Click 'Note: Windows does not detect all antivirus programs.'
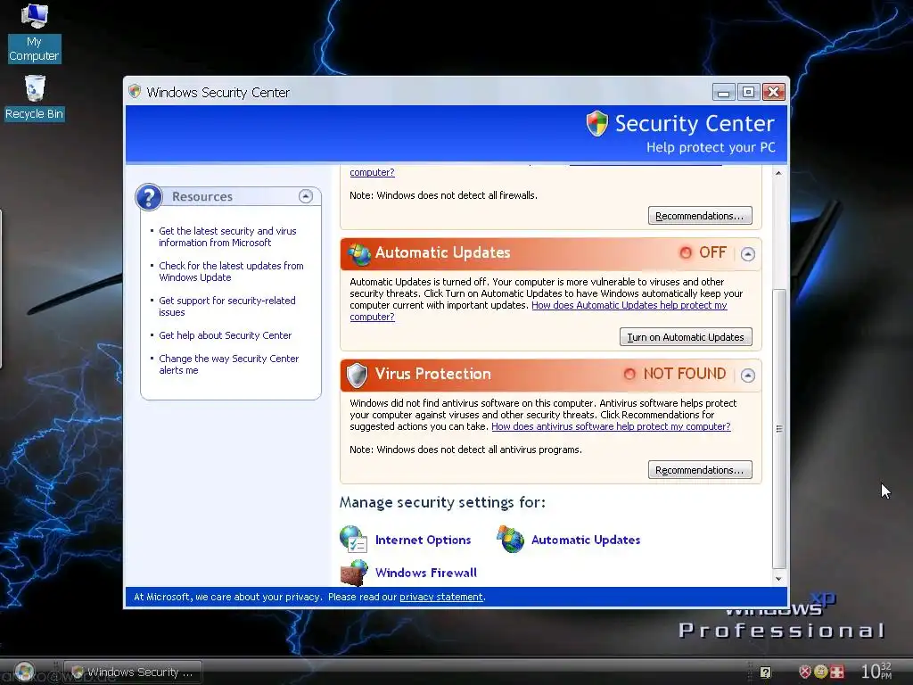913x685 pixels. (x=465, y=450)
